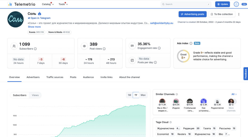
Task: Open the Tools dropdown menu
Action: tap(63, 4)
